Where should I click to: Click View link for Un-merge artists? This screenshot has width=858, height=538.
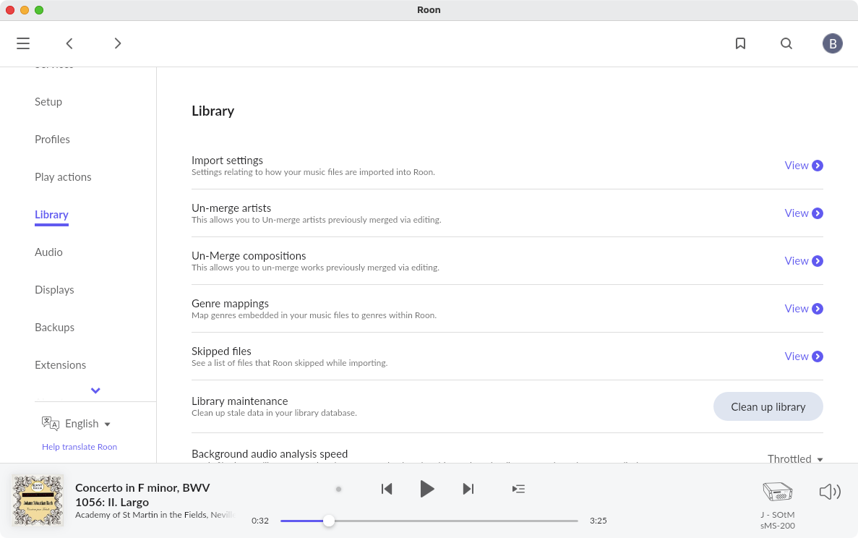[x=796, y=213]
